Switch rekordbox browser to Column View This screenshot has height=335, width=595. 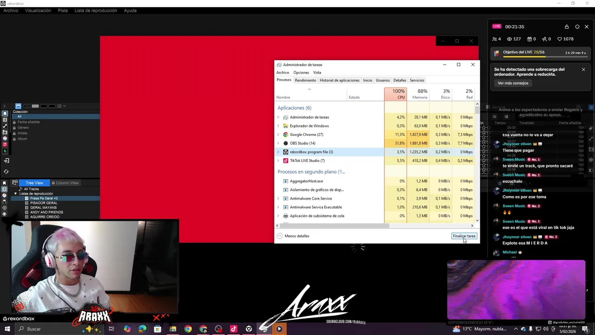coord(65,183)
